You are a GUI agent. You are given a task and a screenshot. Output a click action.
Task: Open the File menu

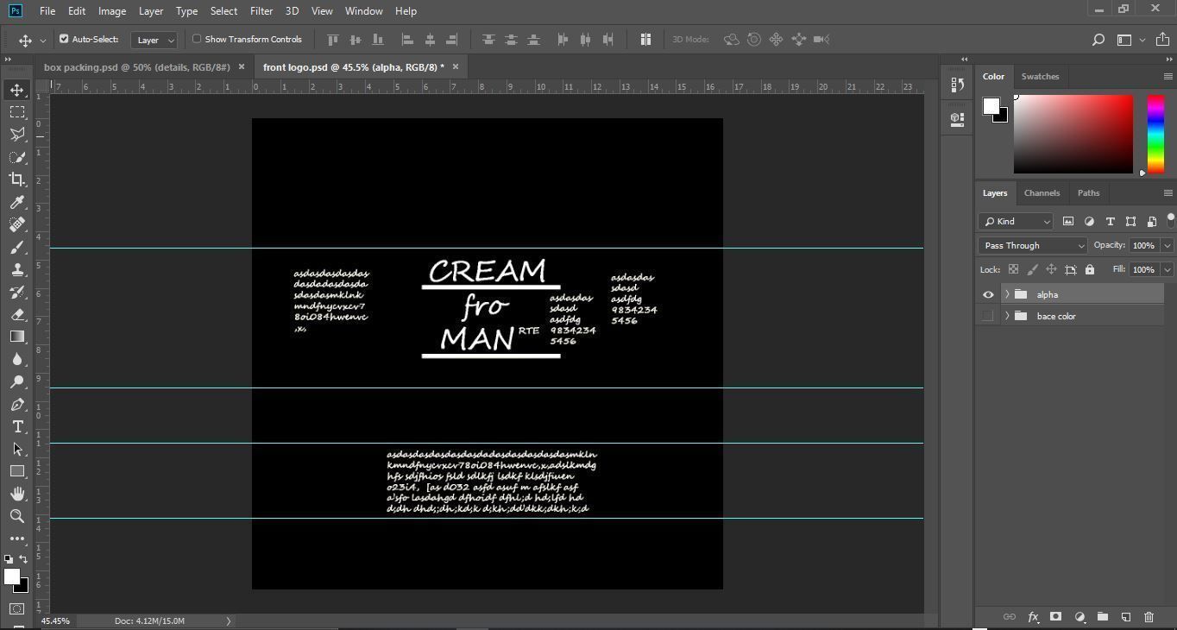47,11
